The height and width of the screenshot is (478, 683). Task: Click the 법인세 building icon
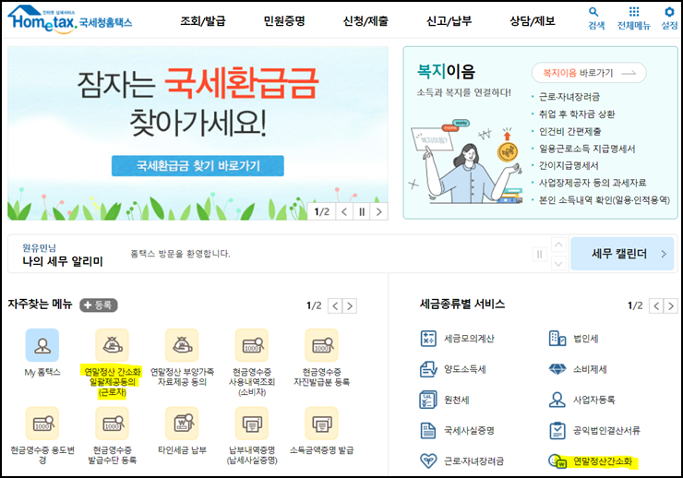tap(557, 339)
